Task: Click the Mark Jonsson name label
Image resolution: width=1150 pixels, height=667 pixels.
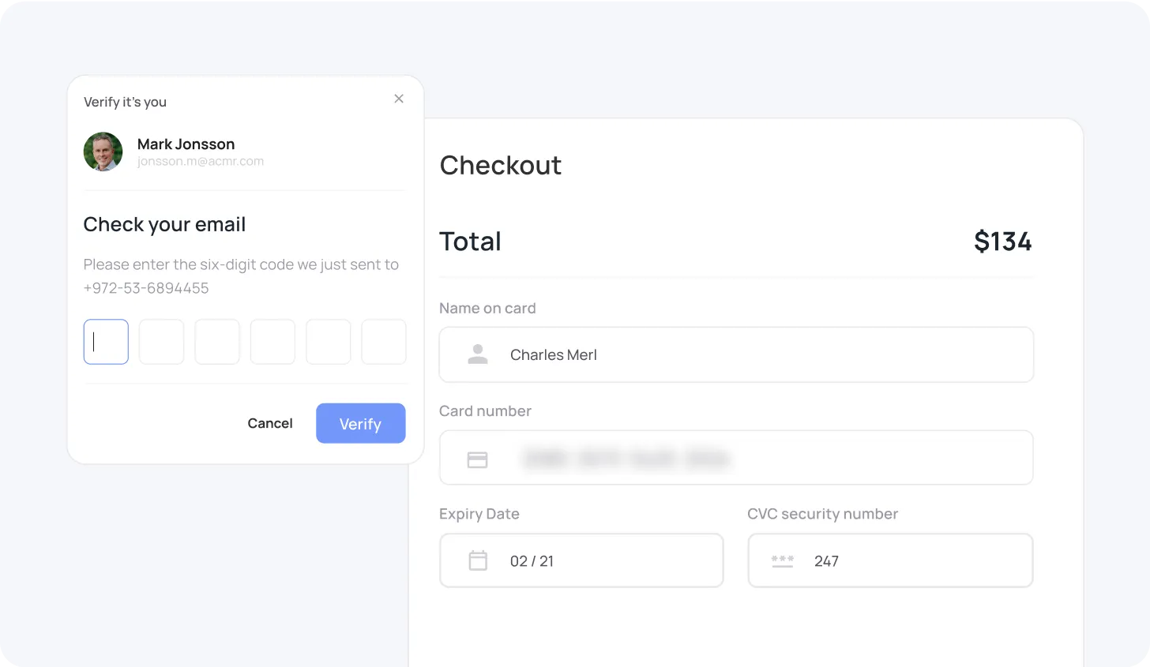Action: coord(186,144)
